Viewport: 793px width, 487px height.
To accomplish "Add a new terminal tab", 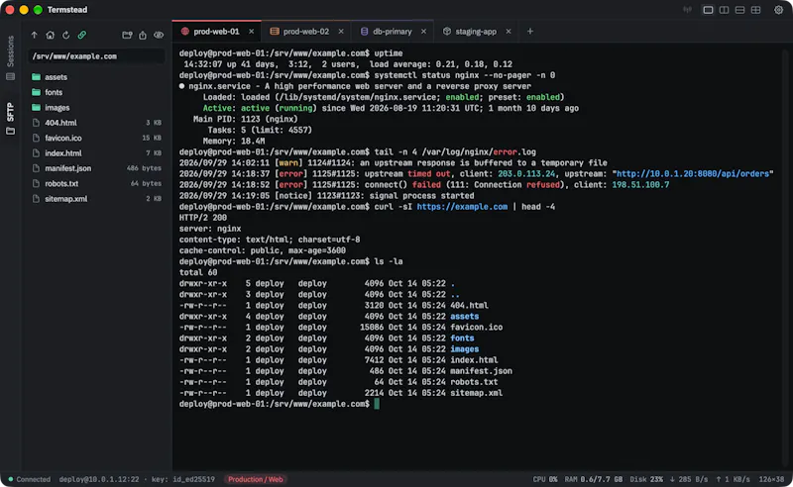I will click(x=530, y=32).
